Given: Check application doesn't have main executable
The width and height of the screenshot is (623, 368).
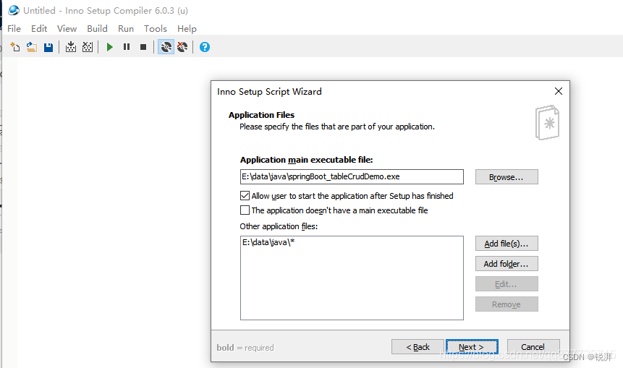Looking at the screenshot, I should 245,210.
